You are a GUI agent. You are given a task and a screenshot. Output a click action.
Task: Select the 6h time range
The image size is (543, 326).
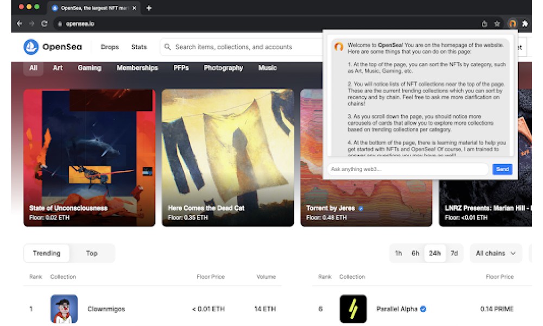(415, 253)
